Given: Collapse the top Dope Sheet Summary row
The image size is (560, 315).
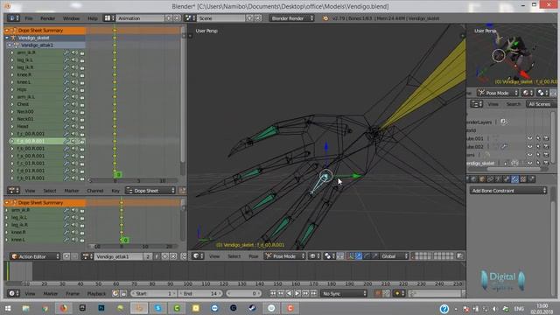Looking at the screenshot, I should 7,31.
